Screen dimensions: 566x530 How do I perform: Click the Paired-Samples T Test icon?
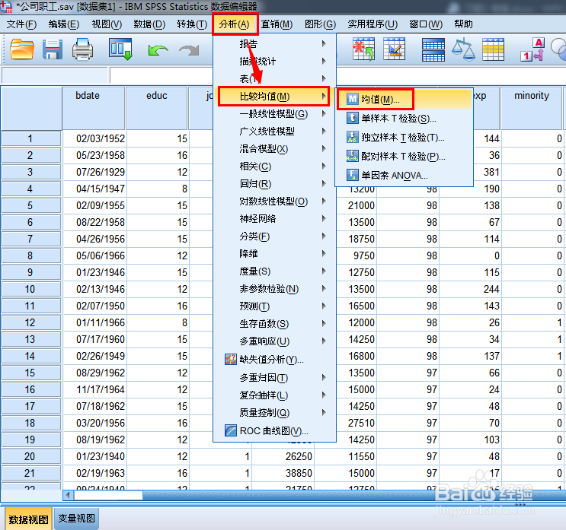pyautogui.click(x=352, y=156)
